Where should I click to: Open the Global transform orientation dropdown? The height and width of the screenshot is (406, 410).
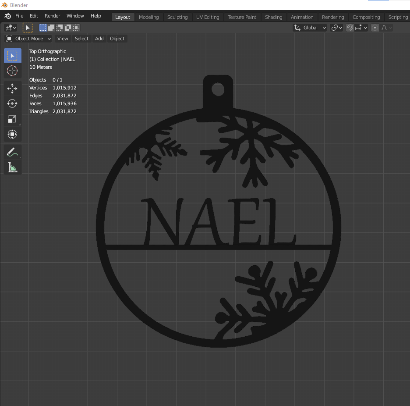click(310, 28)
